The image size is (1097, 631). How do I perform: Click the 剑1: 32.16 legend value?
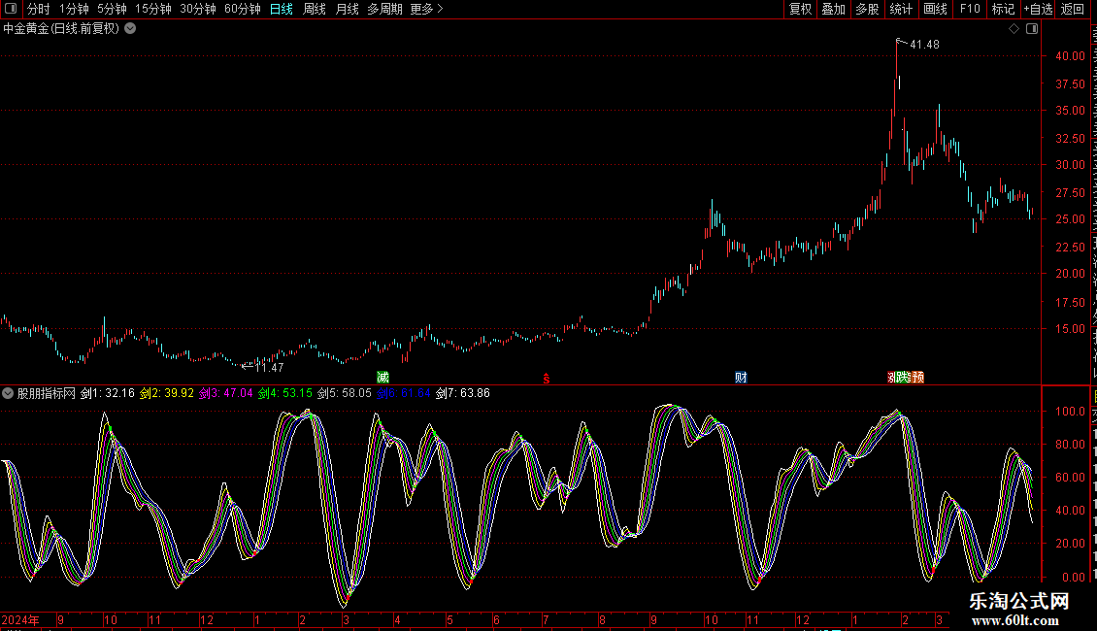click(107, 393)
